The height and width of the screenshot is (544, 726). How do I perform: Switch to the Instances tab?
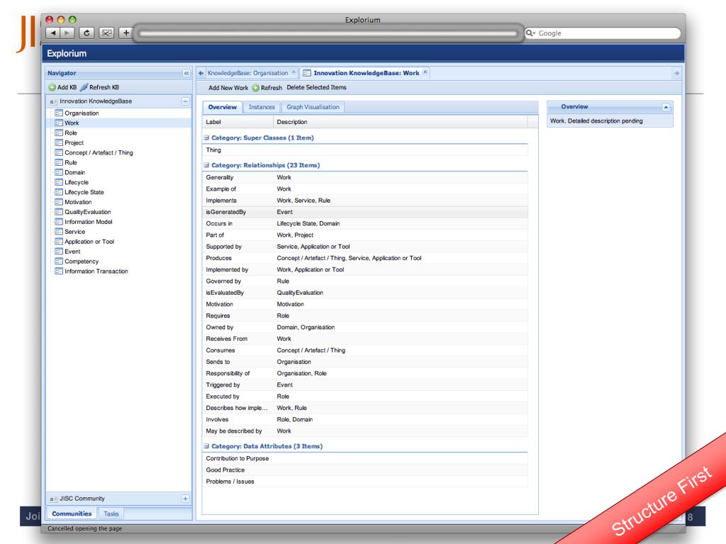tap(262, 108)
